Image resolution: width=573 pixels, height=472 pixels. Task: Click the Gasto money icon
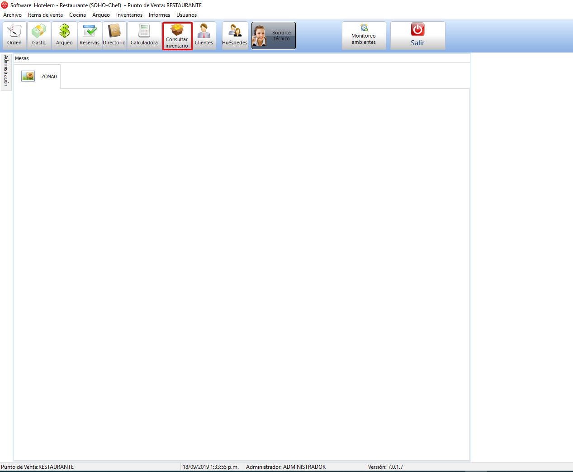[x=39, y=35]
